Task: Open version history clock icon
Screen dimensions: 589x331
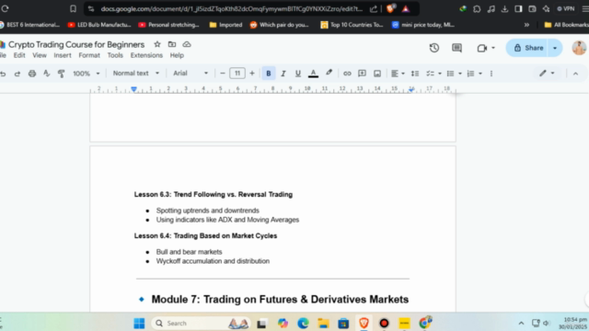Action: [434, 48]
